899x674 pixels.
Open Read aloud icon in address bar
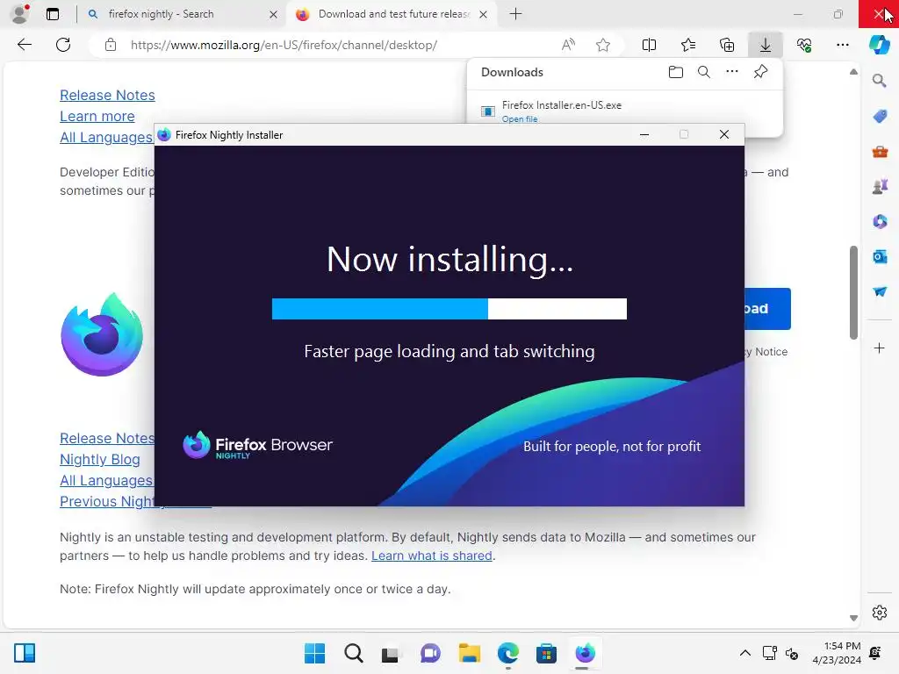point(568,45)
